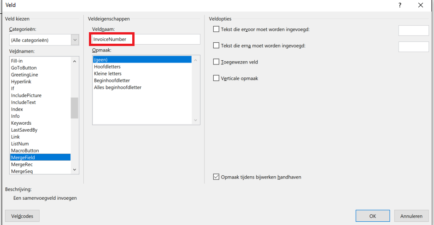
Task: Click the Veldnaam input field
Action: (146, 39)
